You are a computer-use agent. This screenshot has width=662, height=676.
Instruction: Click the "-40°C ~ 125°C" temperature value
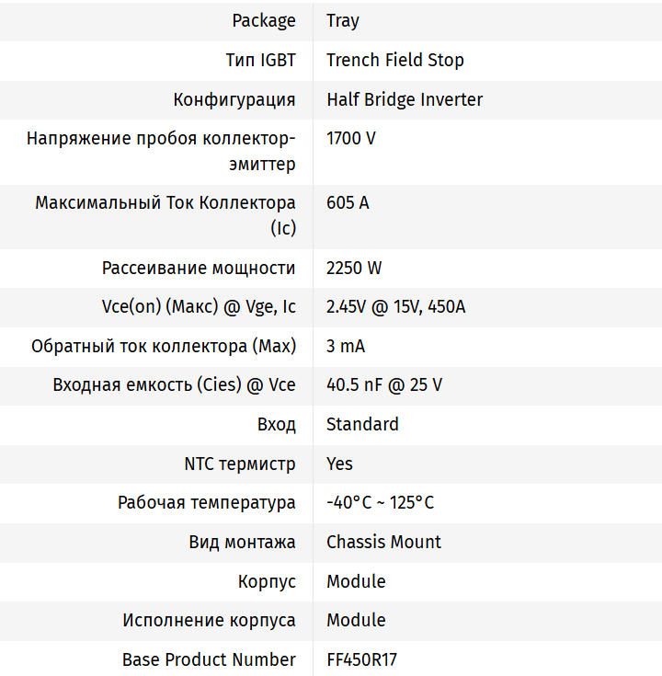click(380, 503)
